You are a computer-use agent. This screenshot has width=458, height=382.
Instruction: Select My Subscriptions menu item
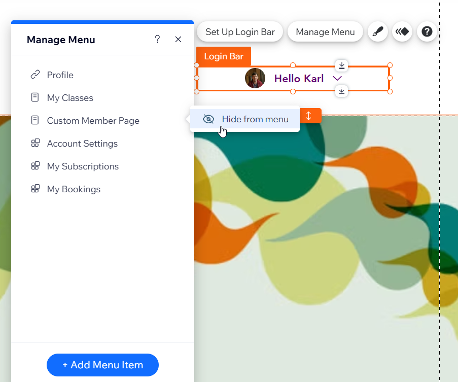83,166
